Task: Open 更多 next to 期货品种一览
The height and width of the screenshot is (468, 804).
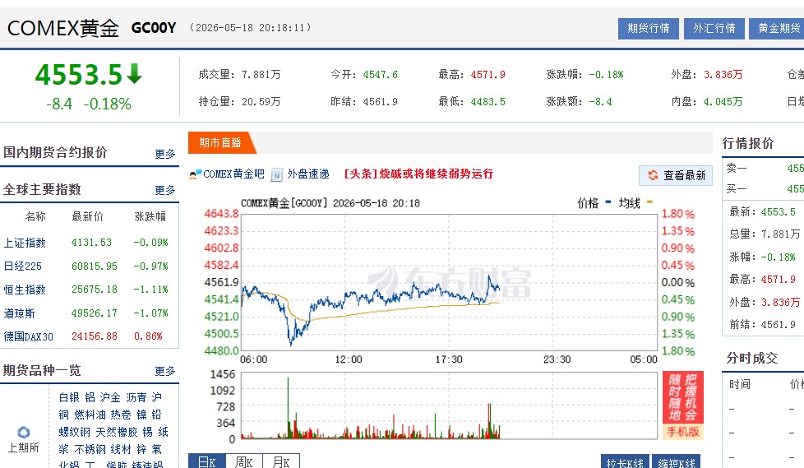Action: pyautogui.click(x=165, y=371)
